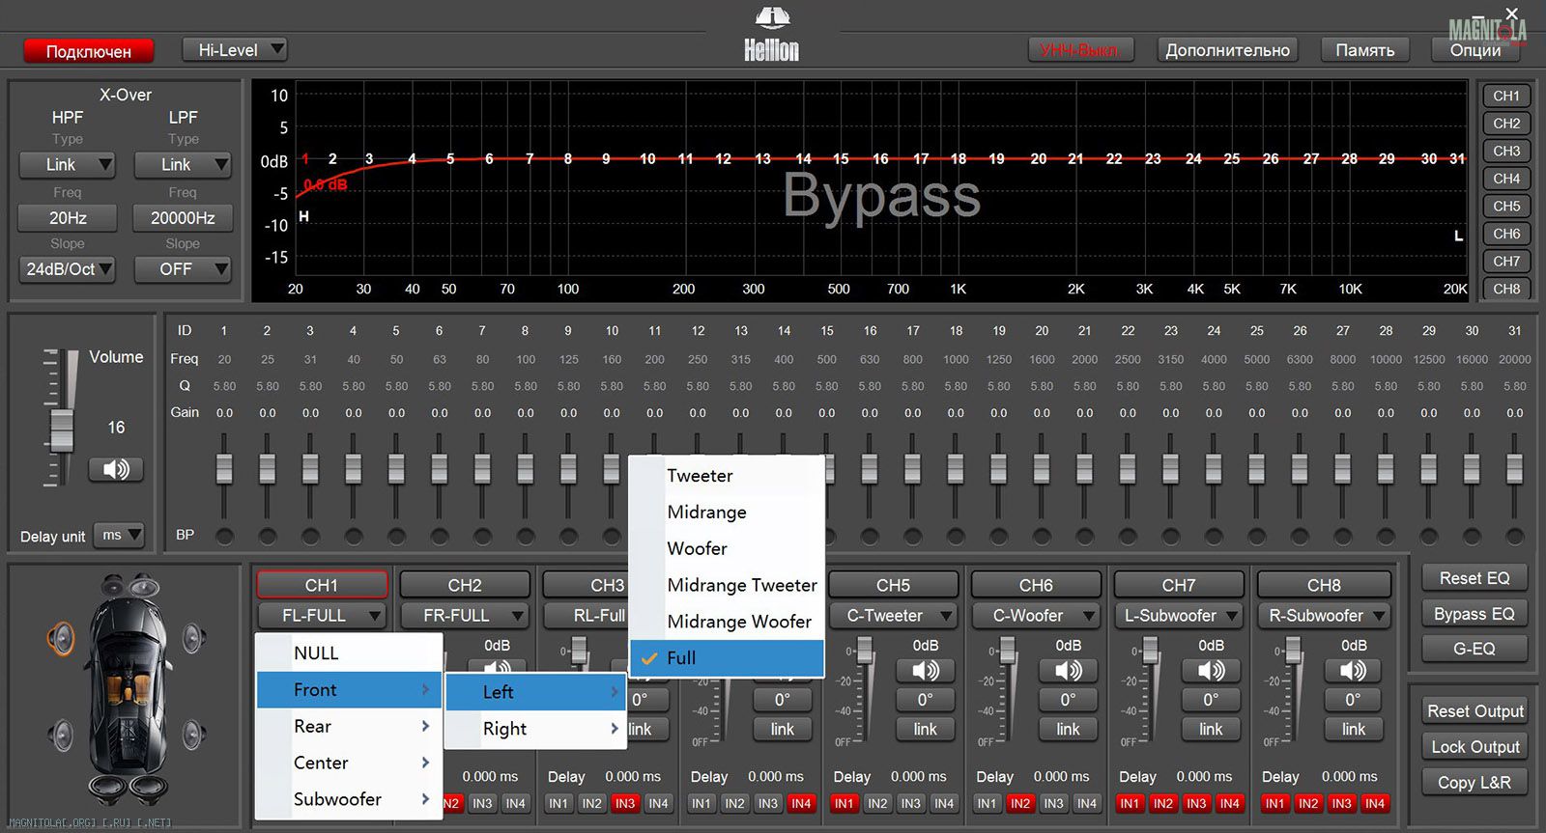The width and height of the screenshot is (1546, 833).
Task: Open the Память memory button
Action: tap(1365, 50)
